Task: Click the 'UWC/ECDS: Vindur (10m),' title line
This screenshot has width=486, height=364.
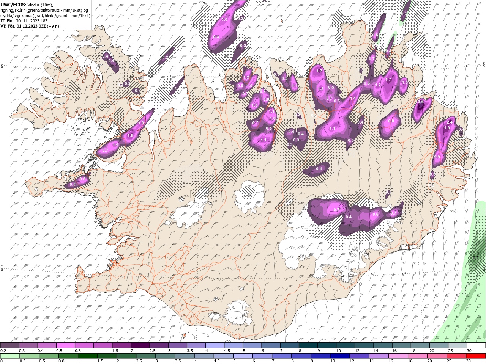Action: point(27,5)
